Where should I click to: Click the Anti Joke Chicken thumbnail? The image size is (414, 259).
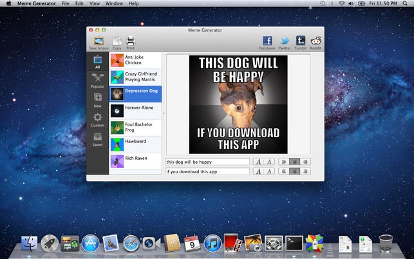click(117, 61)
